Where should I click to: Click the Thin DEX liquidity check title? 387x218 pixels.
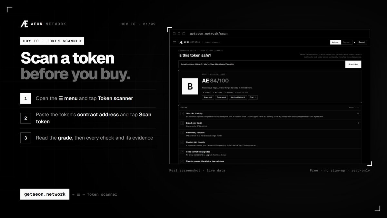pos(194,114)
